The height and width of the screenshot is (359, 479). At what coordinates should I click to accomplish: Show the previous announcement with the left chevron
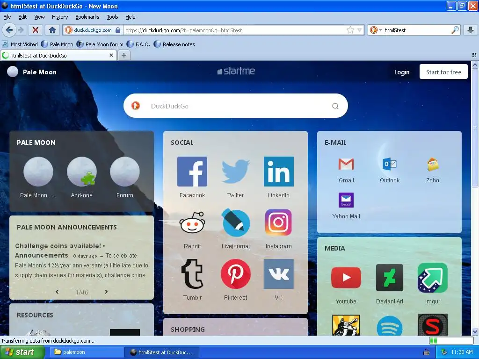(57, 292)
